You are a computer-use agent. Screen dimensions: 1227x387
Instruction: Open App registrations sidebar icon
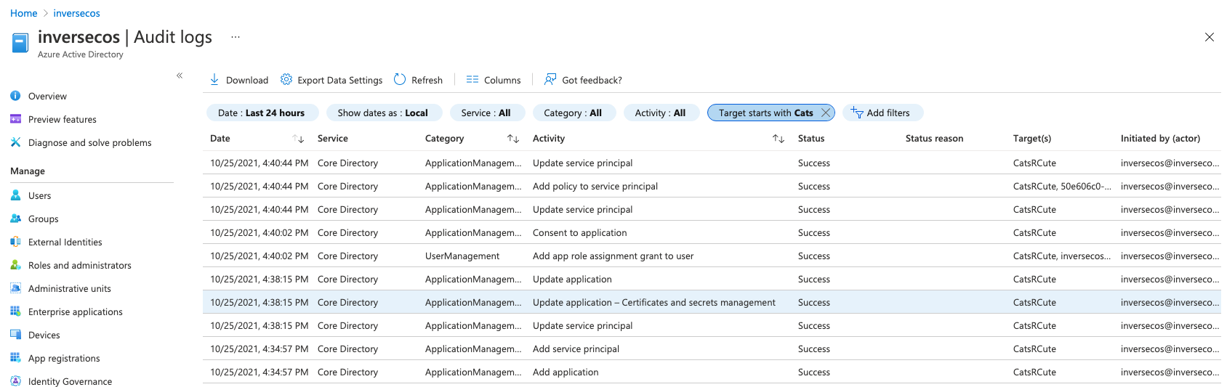pos(15,358)
